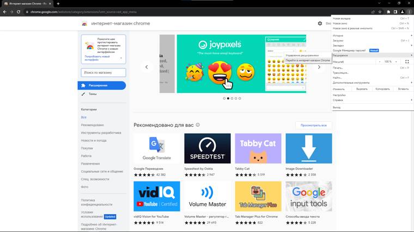414x232 pixels.
Task: Select the third carousel dot
Action: tap(232, 98)
